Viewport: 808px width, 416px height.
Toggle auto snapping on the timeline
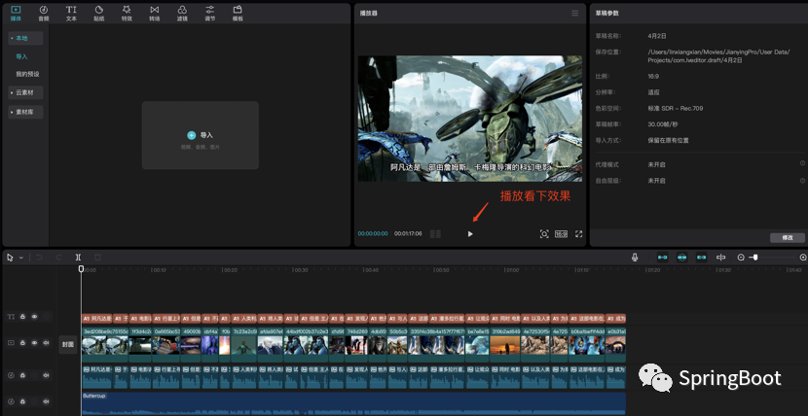682,258
